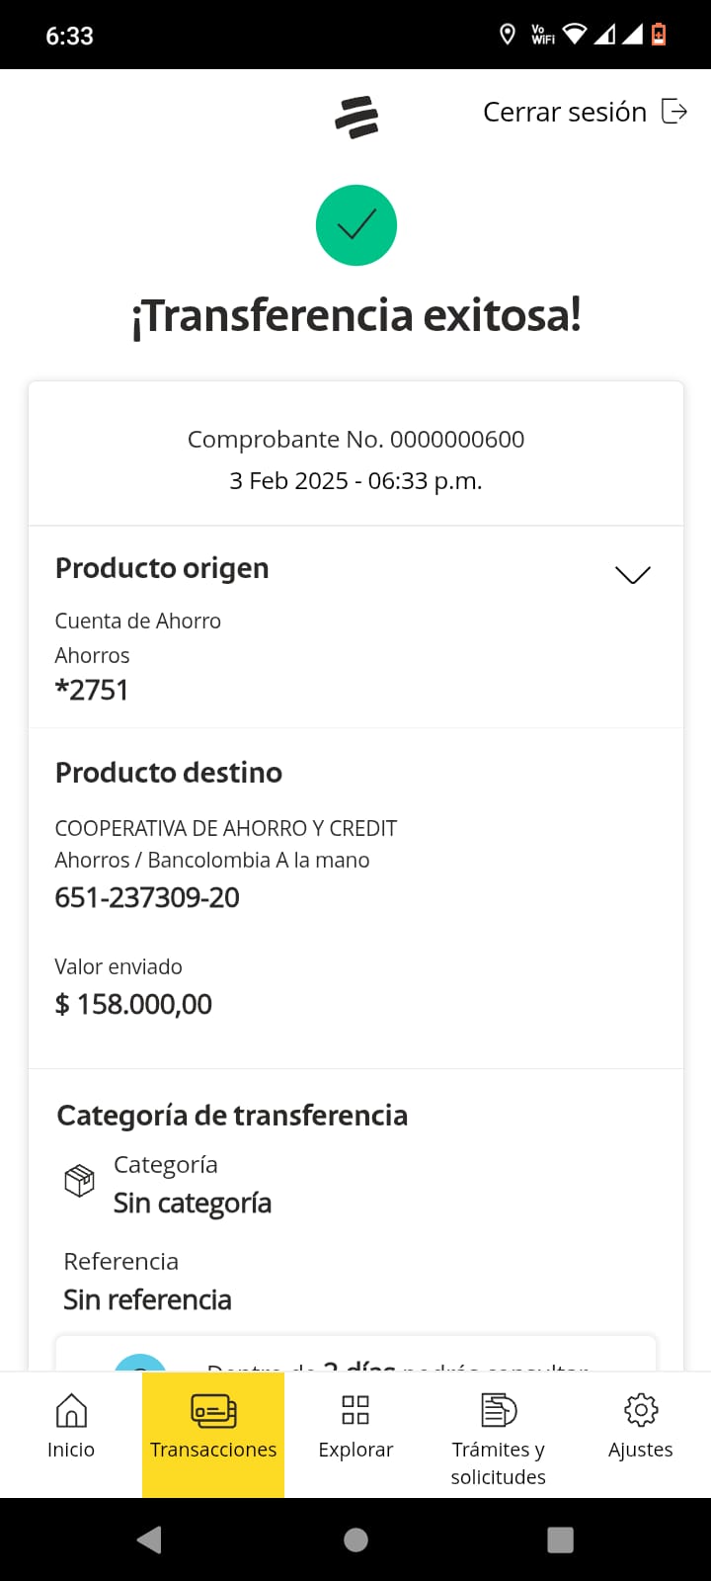This screenshot has width=711, height=1581.
Task: Tap the Android recent apps square
Action: click(560, 1539)
